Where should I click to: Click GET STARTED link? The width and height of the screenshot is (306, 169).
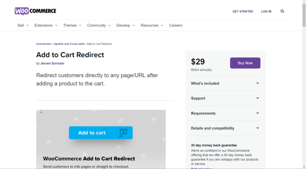coord(243,12)
